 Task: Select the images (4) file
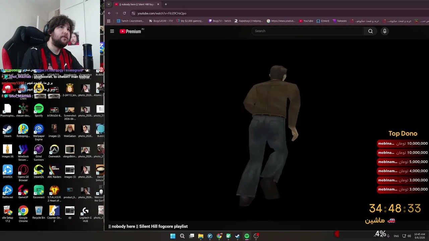pos(7,152)
